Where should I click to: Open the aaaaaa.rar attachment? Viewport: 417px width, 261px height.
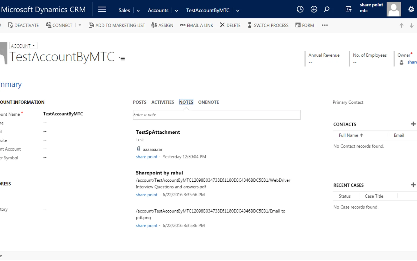point(152,149)
